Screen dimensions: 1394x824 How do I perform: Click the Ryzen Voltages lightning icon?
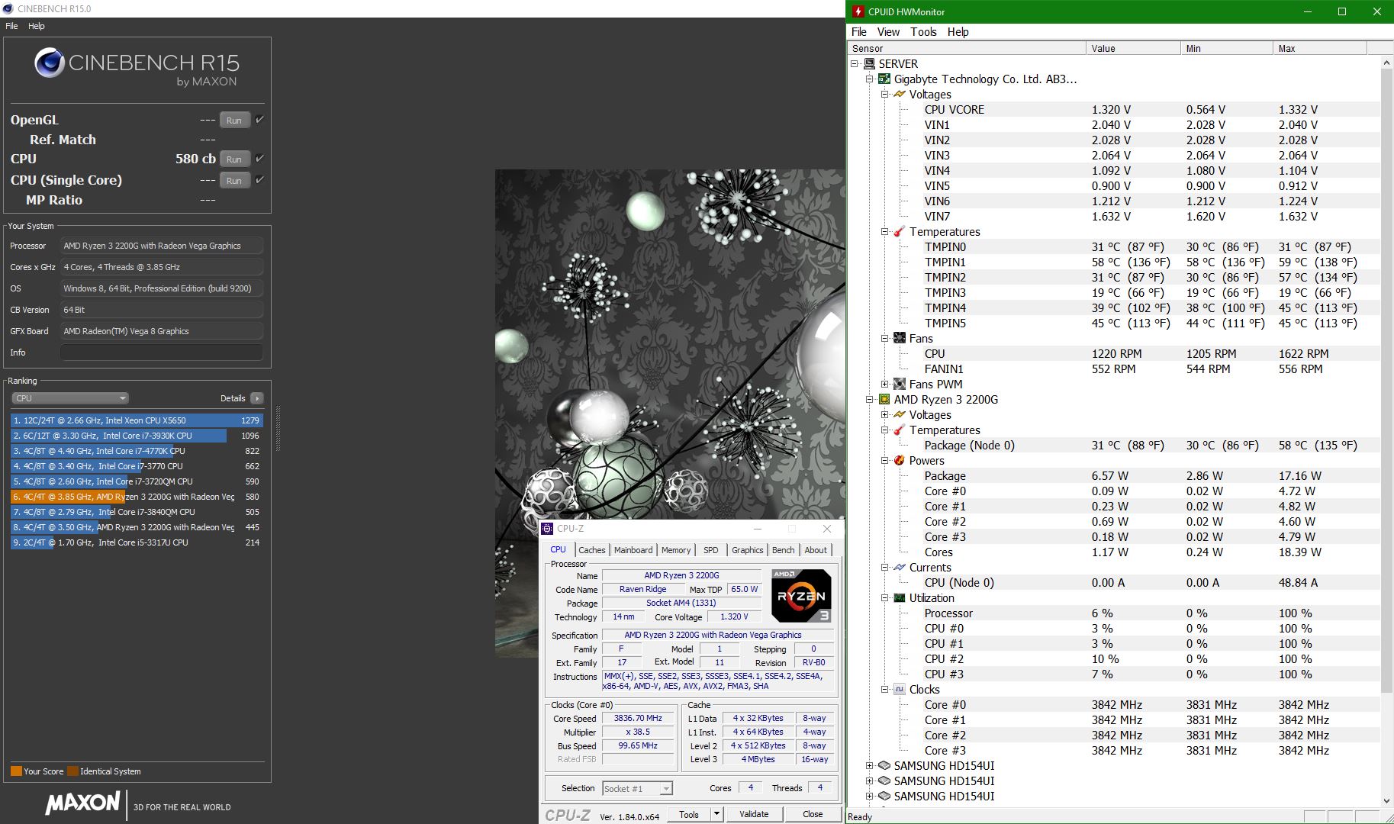pos(900,415)
